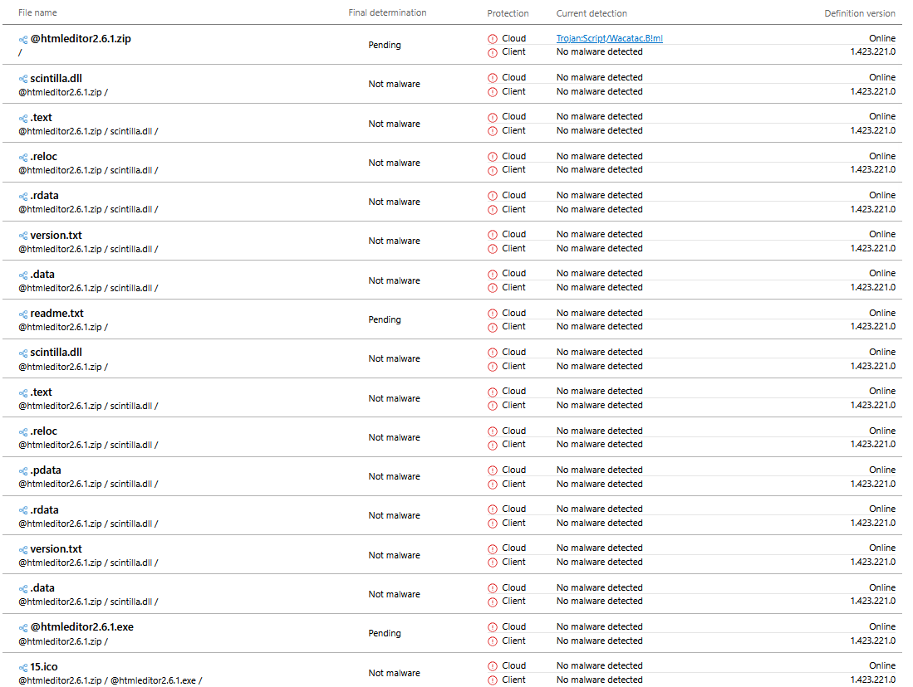Click Pending status of @htmleditor2.6.1.zip
Viewport: 913px width, 687px height.
(x=385, y=45)
